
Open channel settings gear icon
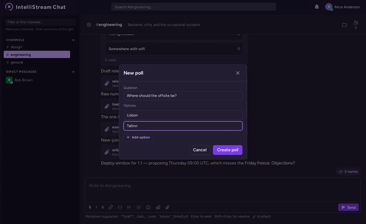click(x=89, y=25)
